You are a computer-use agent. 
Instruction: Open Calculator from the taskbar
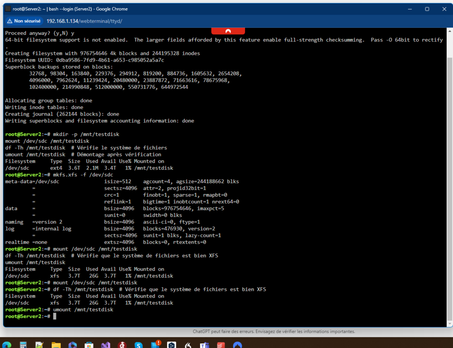coord(24,345)
